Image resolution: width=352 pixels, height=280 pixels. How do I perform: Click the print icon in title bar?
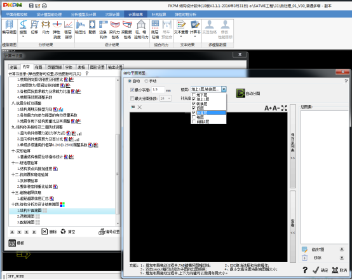coord(44,6)
